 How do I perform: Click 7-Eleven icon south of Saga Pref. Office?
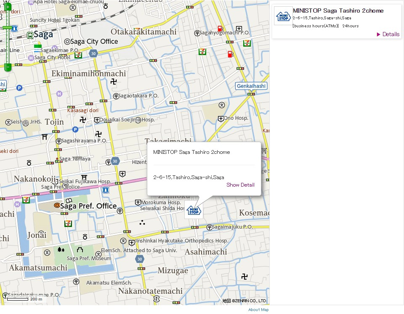click(x=68, y=223)
